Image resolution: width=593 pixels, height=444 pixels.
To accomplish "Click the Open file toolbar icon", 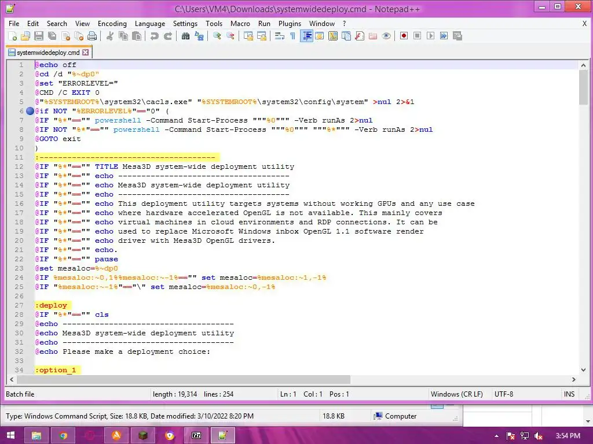I will point(25,36).
